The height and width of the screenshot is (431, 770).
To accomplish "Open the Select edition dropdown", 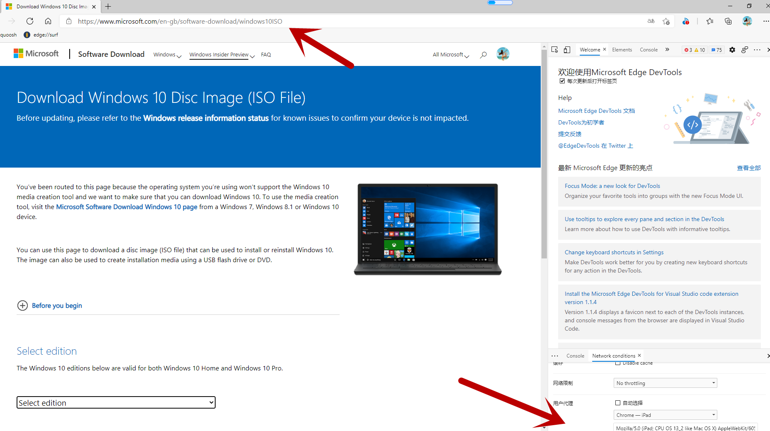I will [x=116, y=402].
